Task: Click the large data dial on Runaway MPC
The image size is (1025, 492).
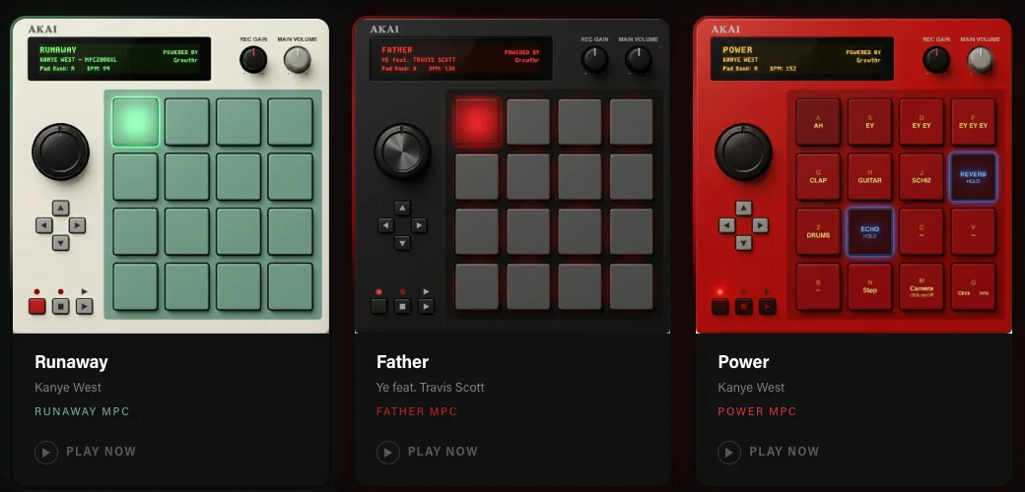Action: pos(61,152)
